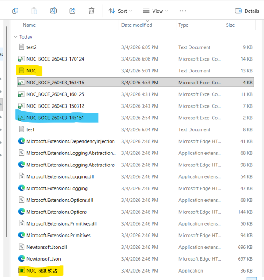The height and width of the screenshot is (280, 264).
Task: Select the NOC_BOCE_260403_145151 file
Action: [x=55, y=118]
